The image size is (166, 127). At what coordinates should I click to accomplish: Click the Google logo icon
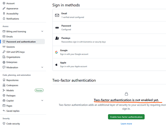57,52
